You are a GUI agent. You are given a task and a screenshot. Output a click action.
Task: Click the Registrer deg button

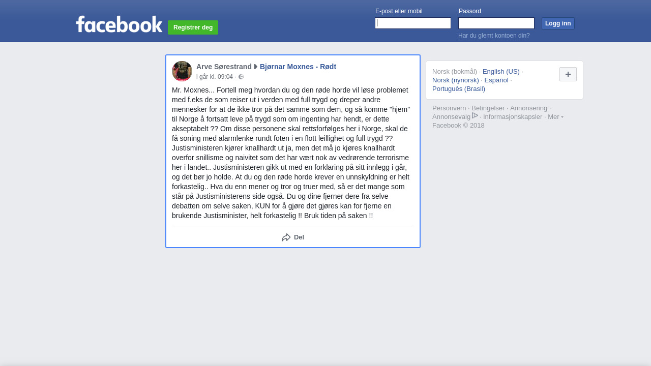pos(193,27)
